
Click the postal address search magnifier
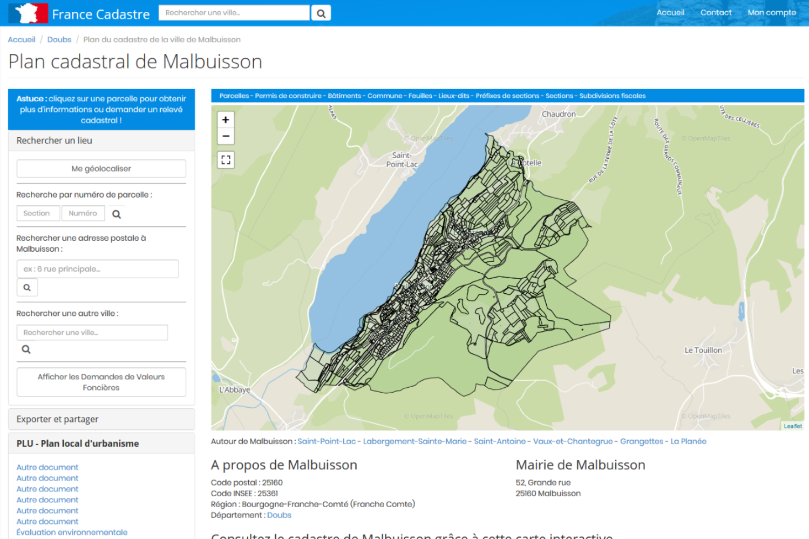27,287
